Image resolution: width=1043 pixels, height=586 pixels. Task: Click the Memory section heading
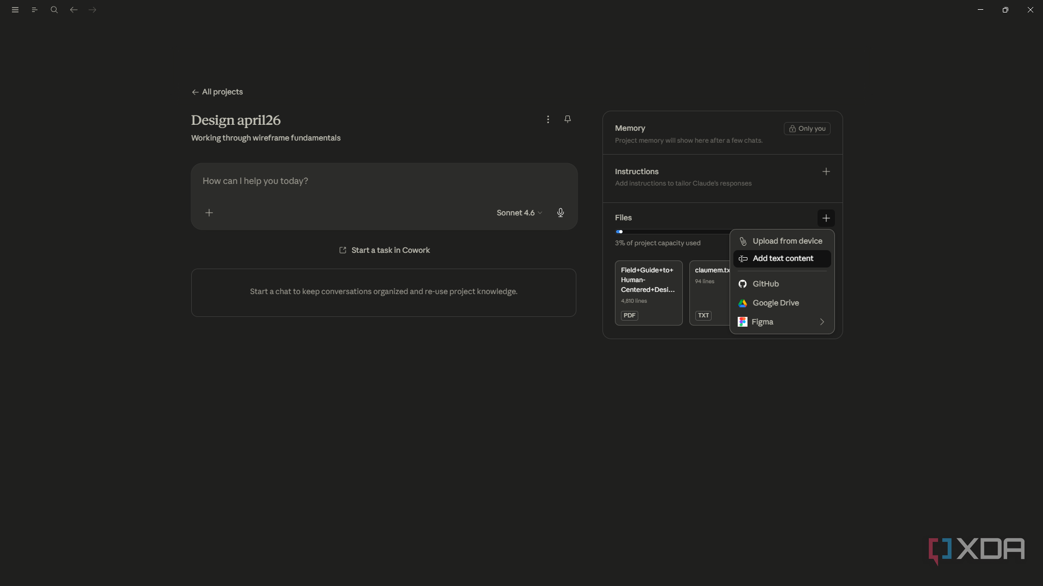(x=630, y=128)
